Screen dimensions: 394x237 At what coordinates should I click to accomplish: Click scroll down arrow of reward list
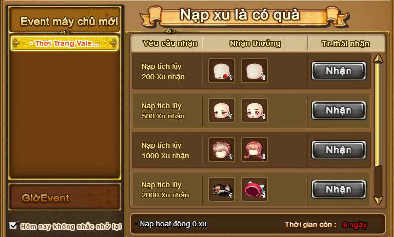[378, 200]
